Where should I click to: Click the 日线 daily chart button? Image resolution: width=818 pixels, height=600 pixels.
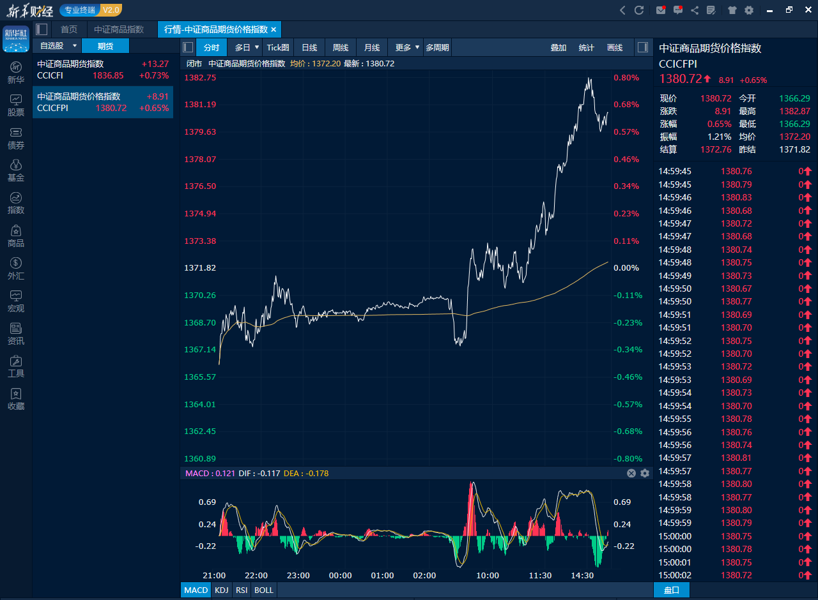tap(309, 47)
